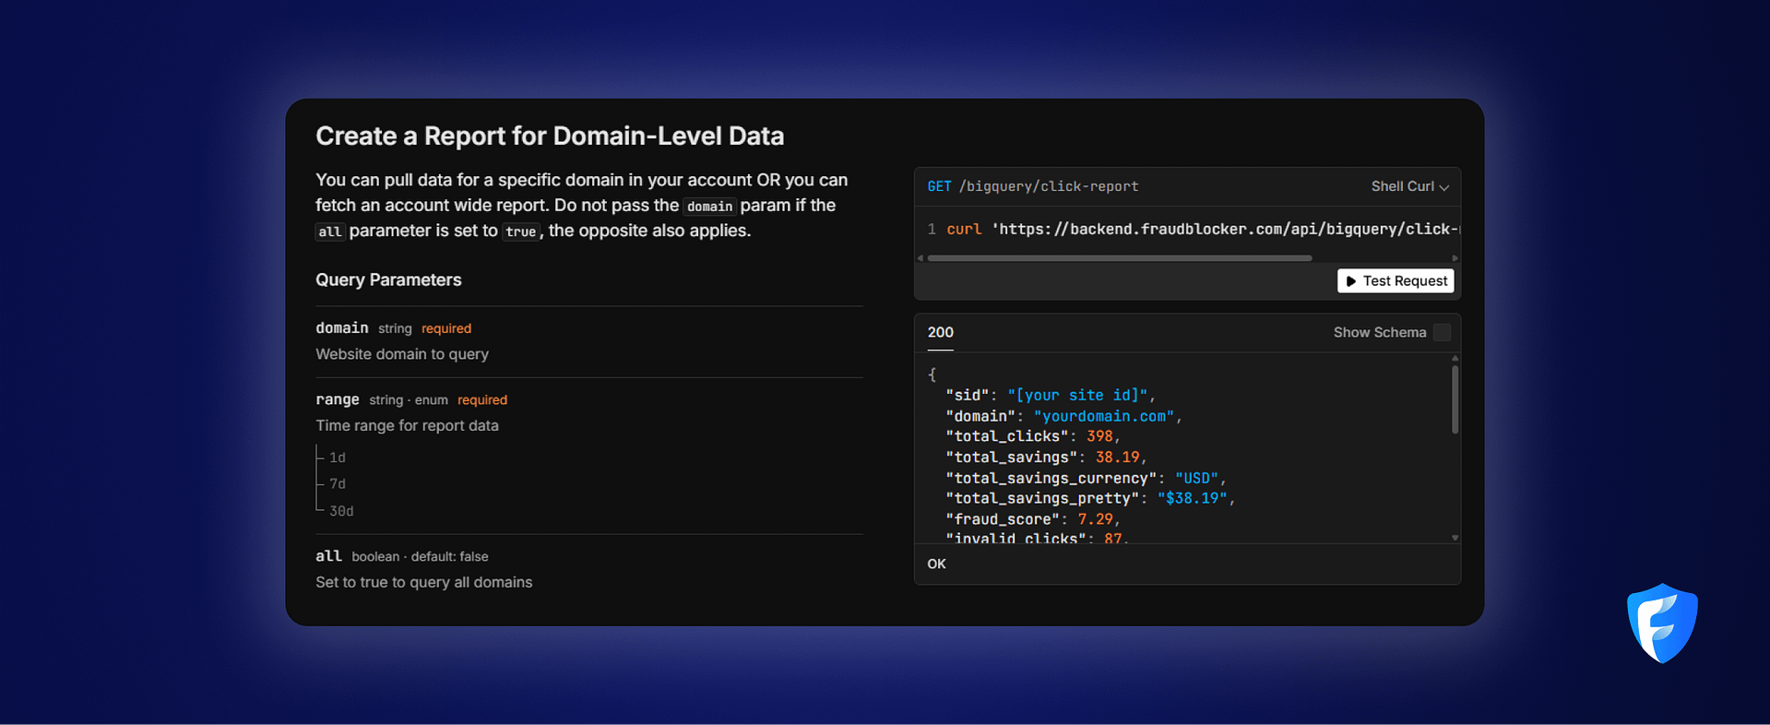
Task: Select the 7d range enum value
Action: 338,484
